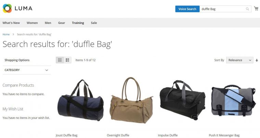This screenshot has width=260, height=138.
Task: Open the What's New menu
Action: click(x=11, y=23)
